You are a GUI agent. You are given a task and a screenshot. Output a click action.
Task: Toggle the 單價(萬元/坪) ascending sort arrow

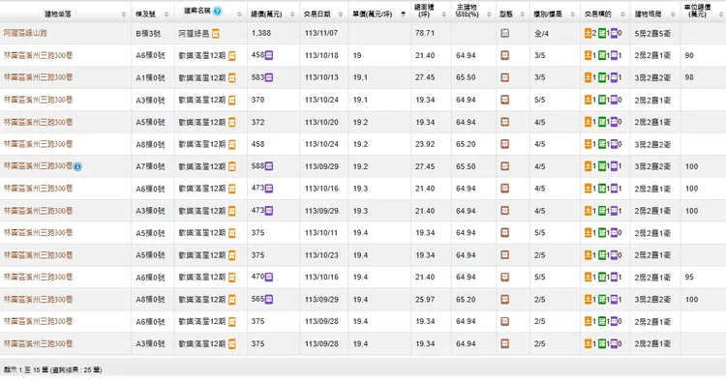tap(404, 15)
